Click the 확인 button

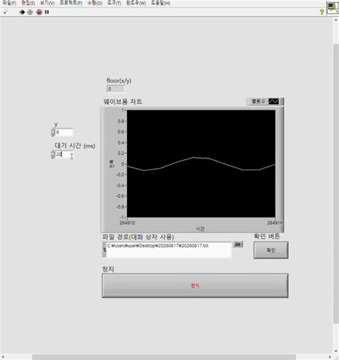click(x=271, y=250)
